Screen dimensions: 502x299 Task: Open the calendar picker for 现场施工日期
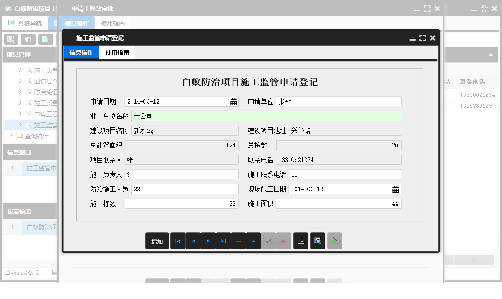coord(396,189)
